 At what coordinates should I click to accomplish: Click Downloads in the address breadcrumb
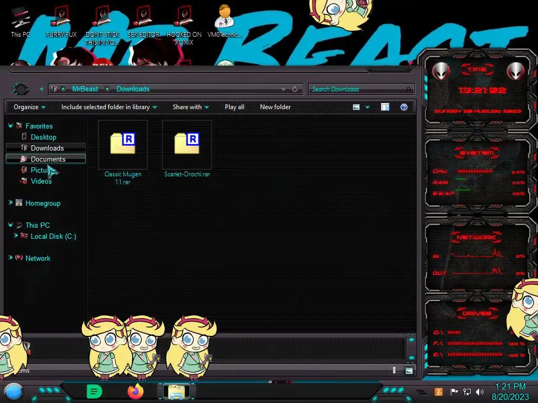click(133, 89)
